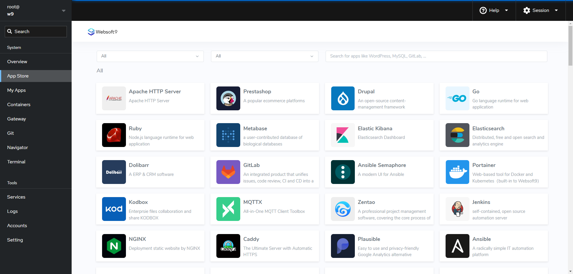The width and height of the screenshot is (573, 274).
Task: Click the Caddy title text
Action: 251,239
